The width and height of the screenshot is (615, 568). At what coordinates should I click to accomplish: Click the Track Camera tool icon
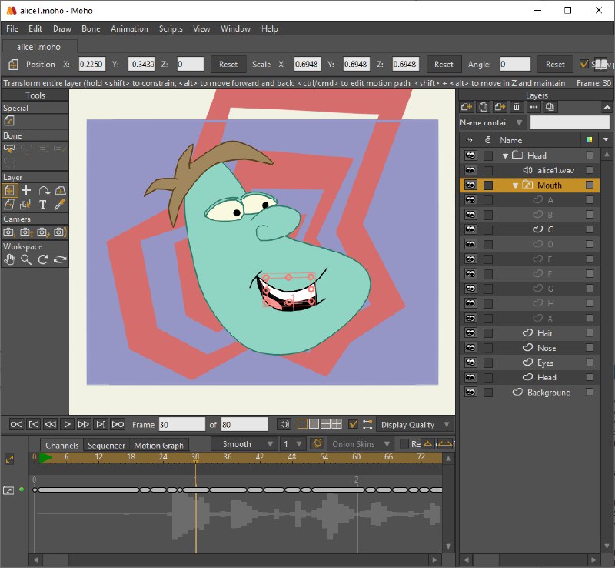(9, 232)
